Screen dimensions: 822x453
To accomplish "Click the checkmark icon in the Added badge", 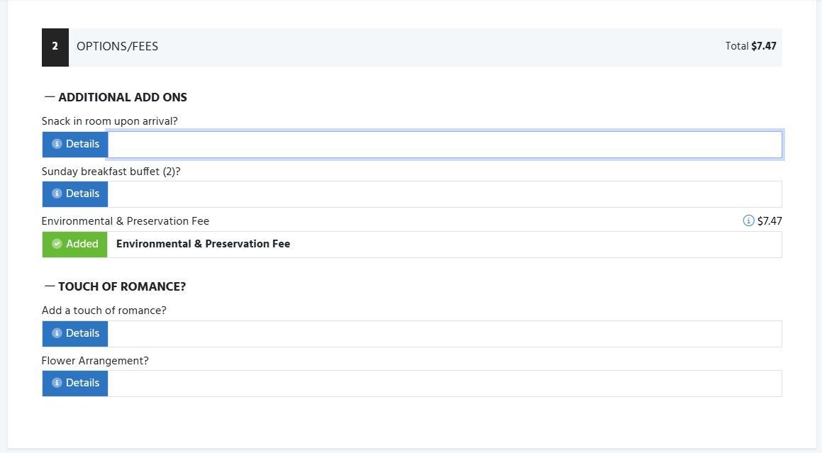I will (56, 244).
